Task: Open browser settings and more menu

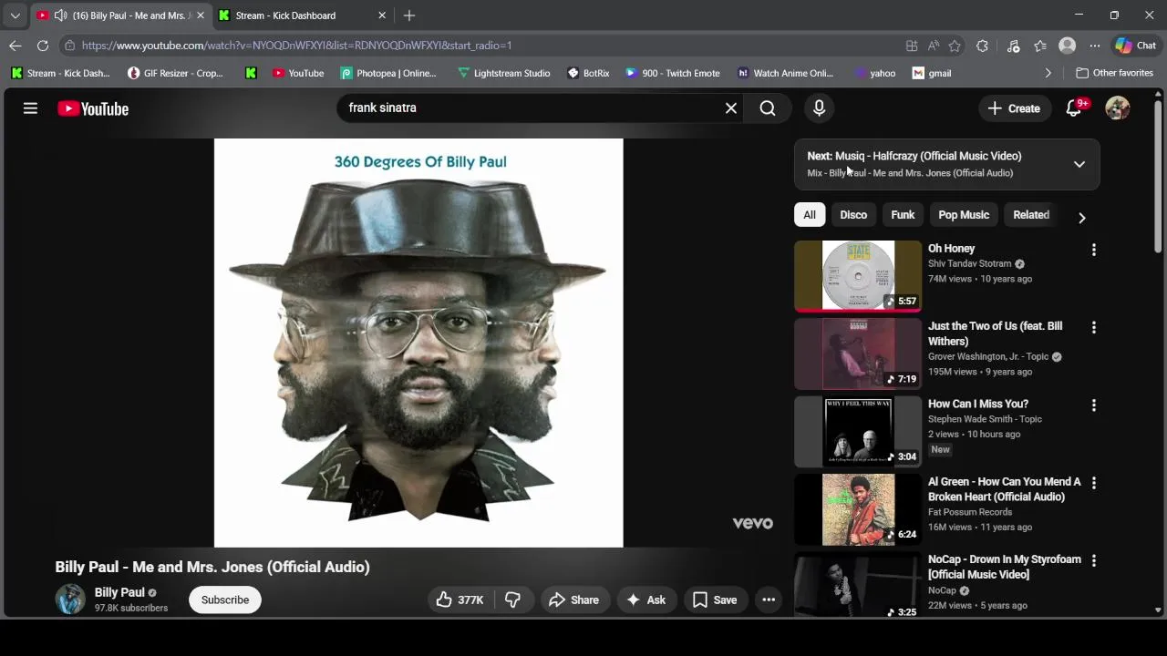Action: [x=1095, y=46]
